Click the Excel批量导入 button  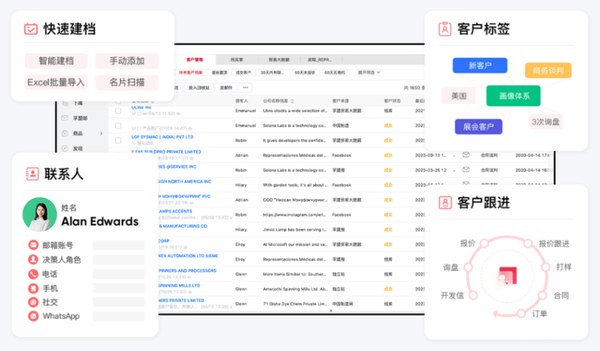pyautogui.click(x=55, y=82)
